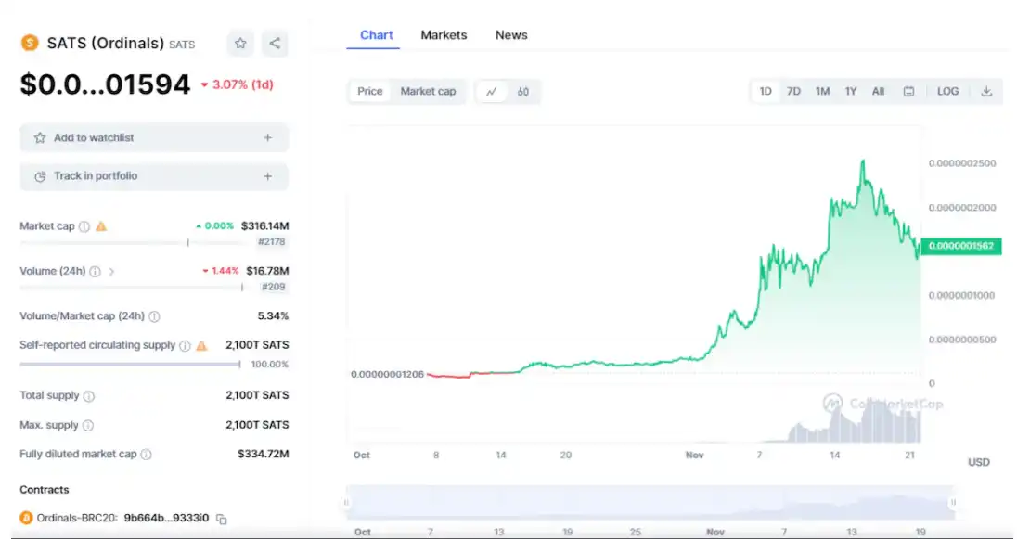Click the share icon beside SATS

[274, 43]
